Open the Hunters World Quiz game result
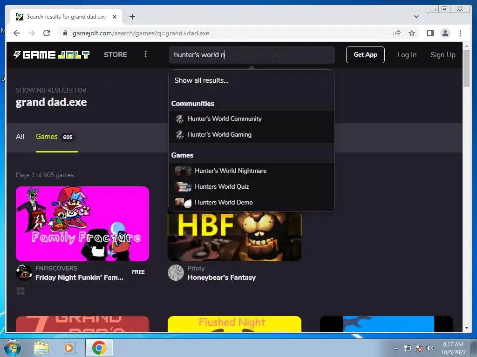The width and height of the screenshot is (477, 357). click(x=252, y=186)
